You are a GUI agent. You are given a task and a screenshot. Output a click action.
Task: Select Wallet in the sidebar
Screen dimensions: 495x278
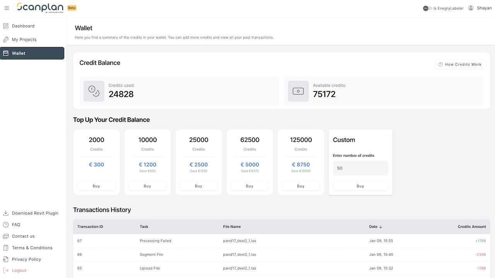click(x=32, y=53)
